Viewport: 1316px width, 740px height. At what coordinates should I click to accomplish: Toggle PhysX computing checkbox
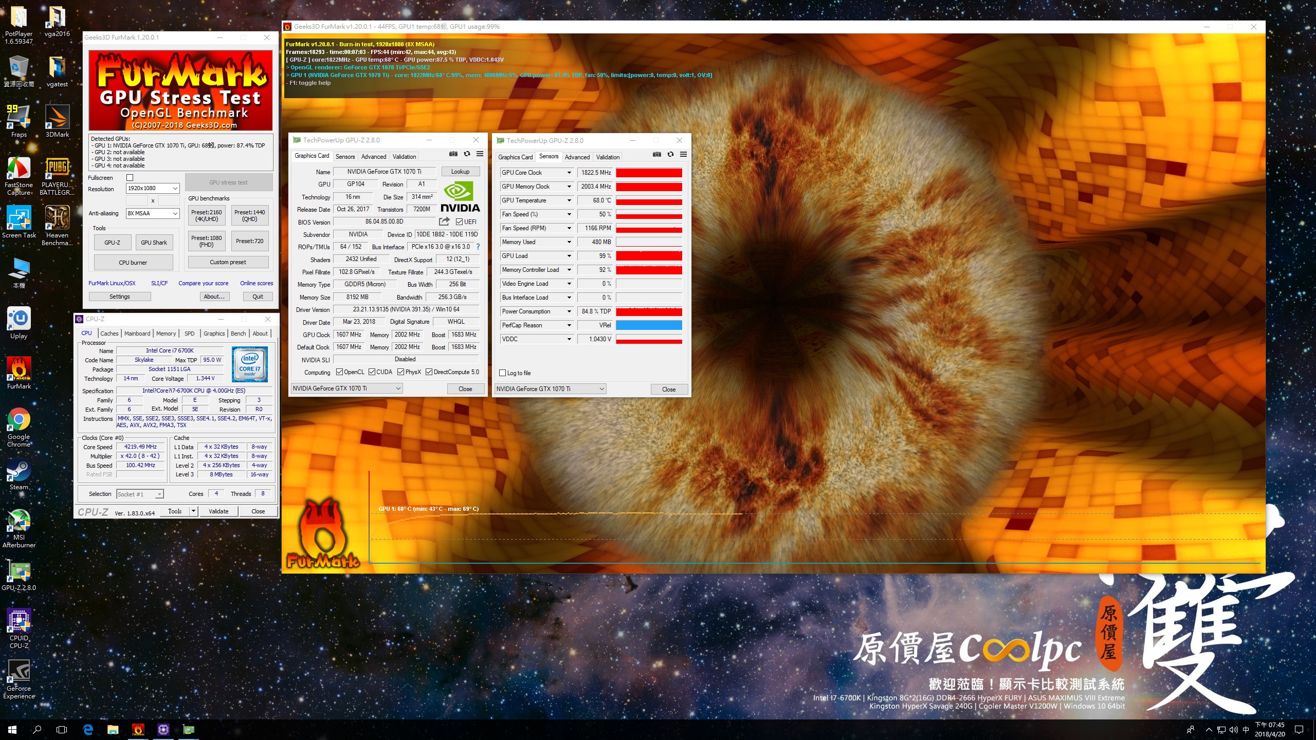click(x=401, y=372)
